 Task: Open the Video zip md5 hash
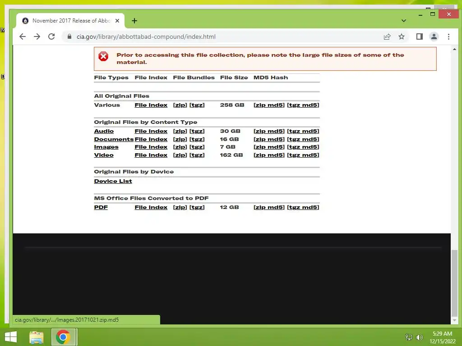coord(269,155)
